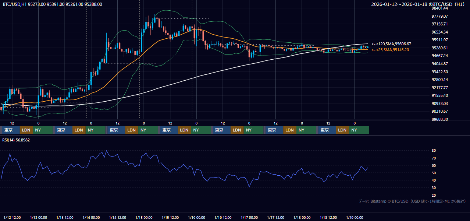The image size is (470, 221).
Task: Click the 1/14 00:00 date label
Action: coord(91,217)
